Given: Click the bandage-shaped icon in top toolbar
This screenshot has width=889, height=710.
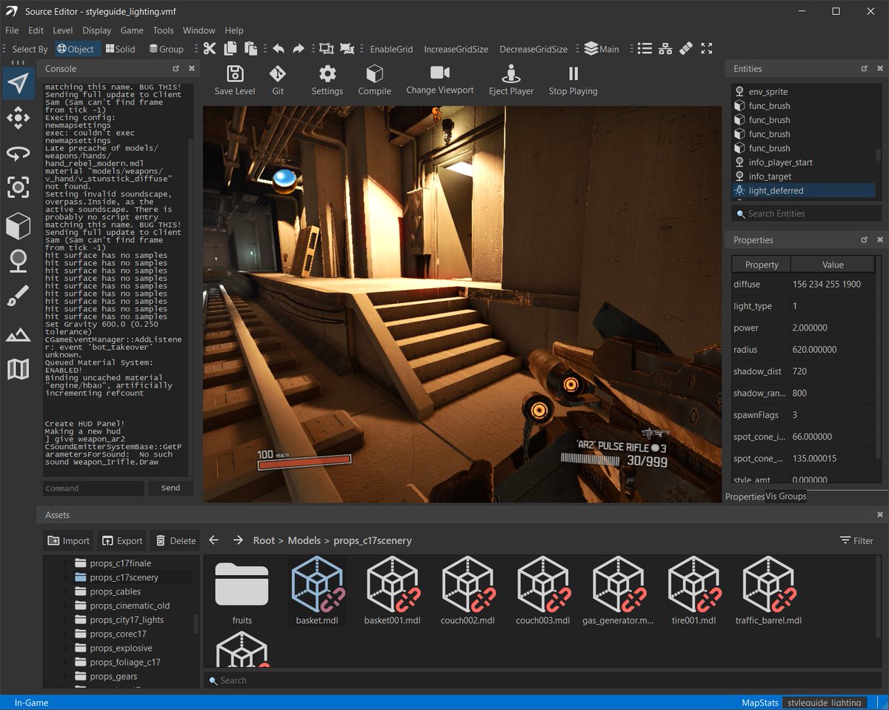Looking at the screenshot, I should 686,49.
